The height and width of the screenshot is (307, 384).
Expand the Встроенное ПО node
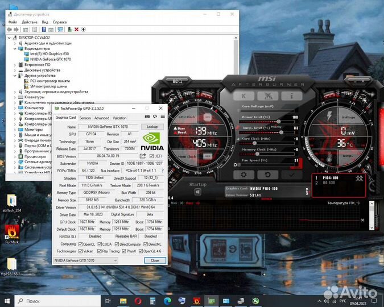pyautogui.click(x=15, y=65)
